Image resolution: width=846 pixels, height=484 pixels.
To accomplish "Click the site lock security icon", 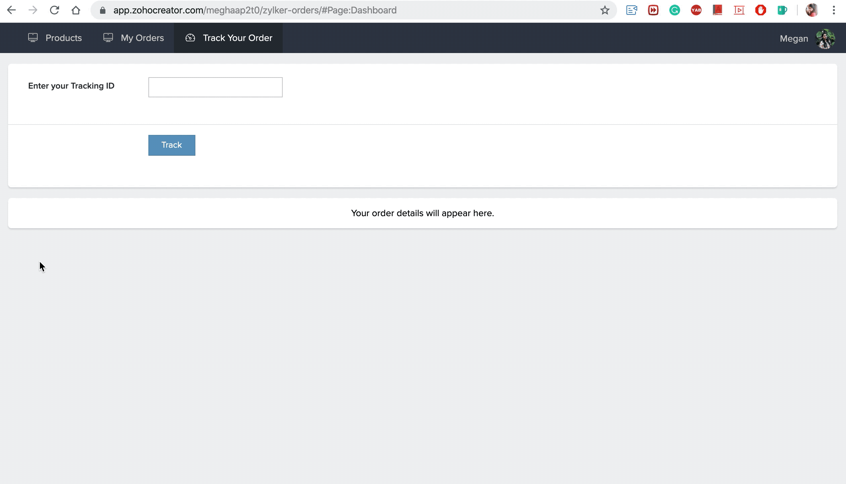I will (103, 10).
